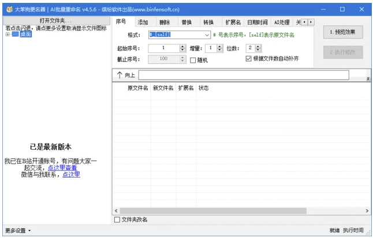Open the 格式 combo box dropdown
The image size is (373, 238).
tap(207, 35)
